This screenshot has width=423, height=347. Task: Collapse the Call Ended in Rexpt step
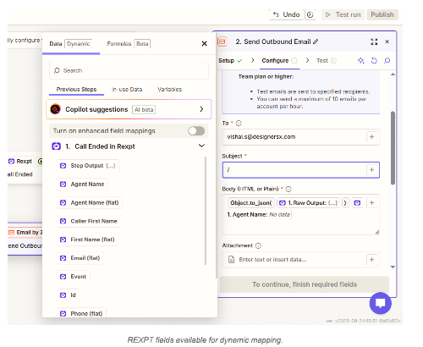[x=201, y=146]
